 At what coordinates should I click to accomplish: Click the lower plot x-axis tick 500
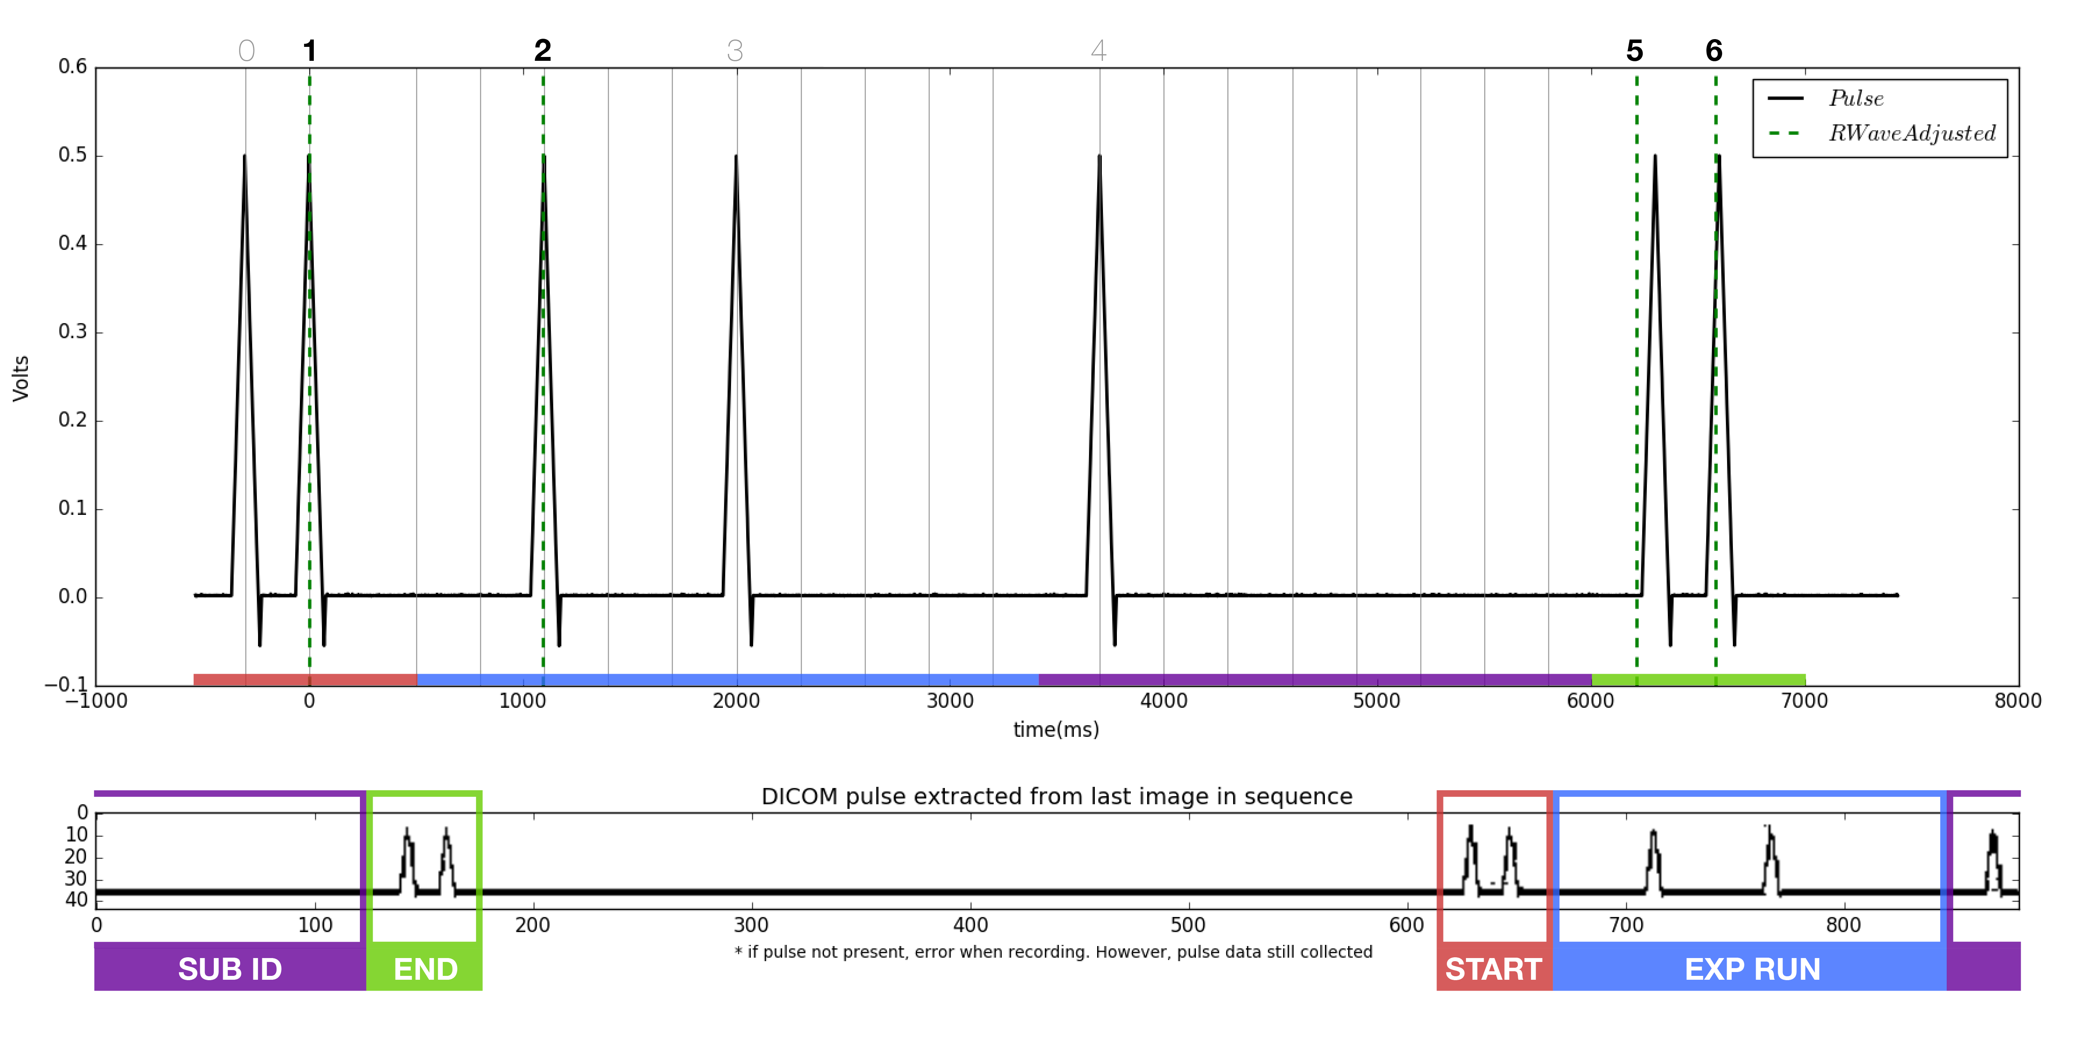click(1188, 925)
